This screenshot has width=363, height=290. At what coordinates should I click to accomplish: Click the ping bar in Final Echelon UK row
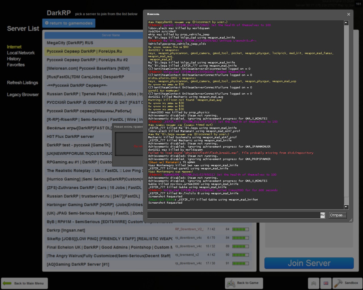tap(240, 246)
